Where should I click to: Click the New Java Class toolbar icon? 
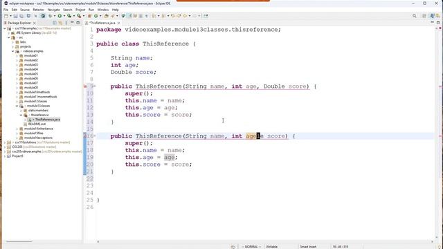96,16
